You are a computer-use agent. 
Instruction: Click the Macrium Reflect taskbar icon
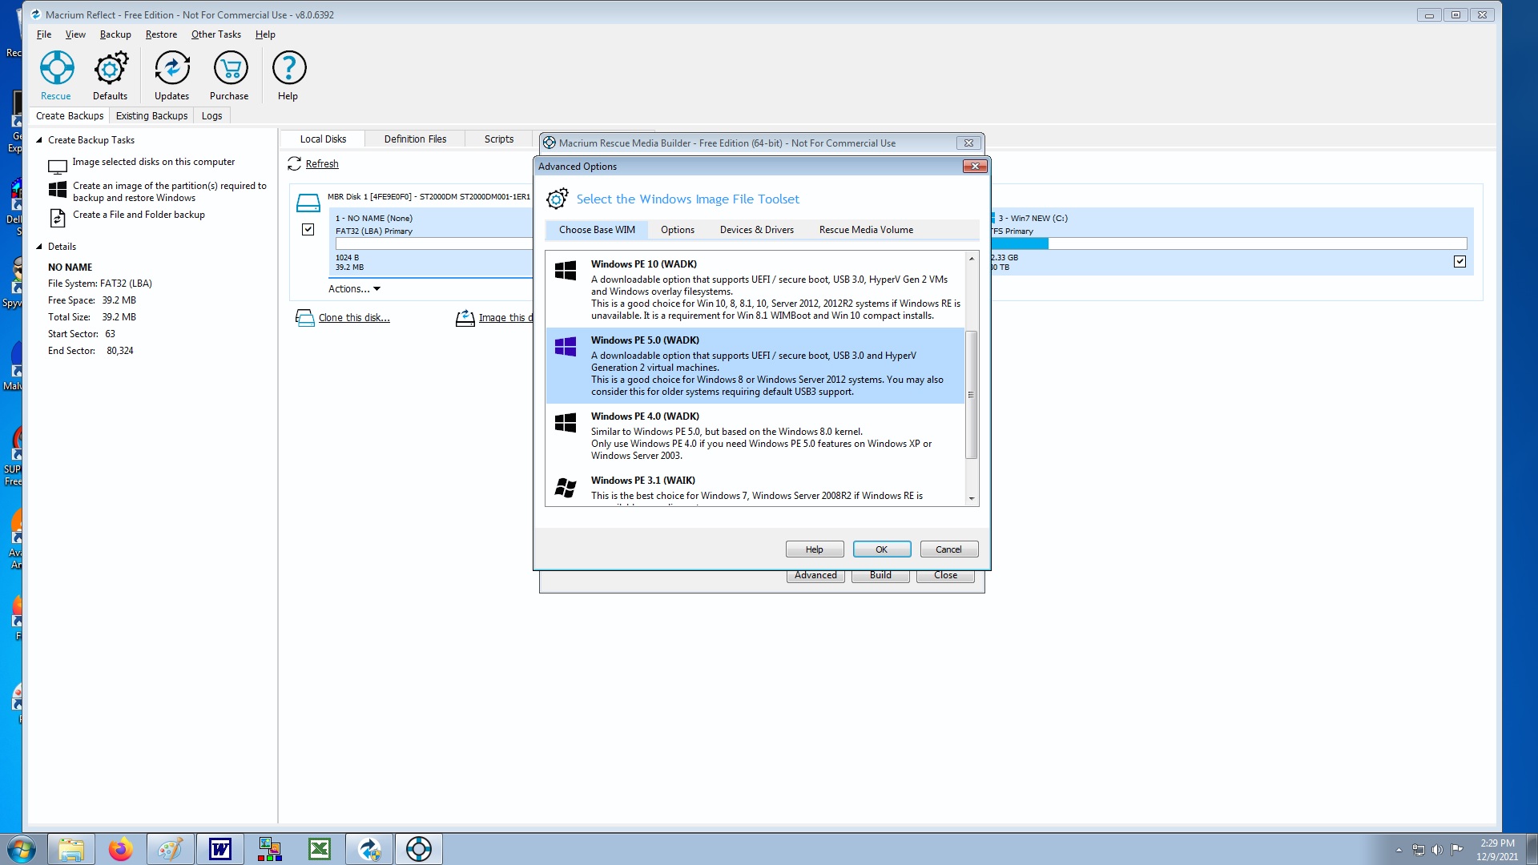tap(369, 849)
